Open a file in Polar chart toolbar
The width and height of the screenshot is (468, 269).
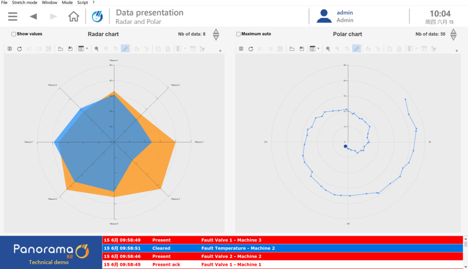tap(292, 49)
